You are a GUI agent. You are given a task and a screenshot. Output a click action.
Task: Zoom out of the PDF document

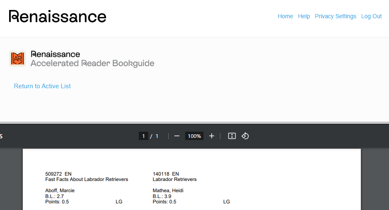click(176, 136)
